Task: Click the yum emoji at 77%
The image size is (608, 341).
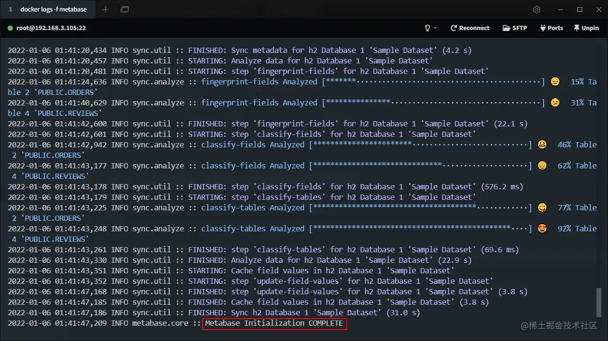Action: coord(542,207)
